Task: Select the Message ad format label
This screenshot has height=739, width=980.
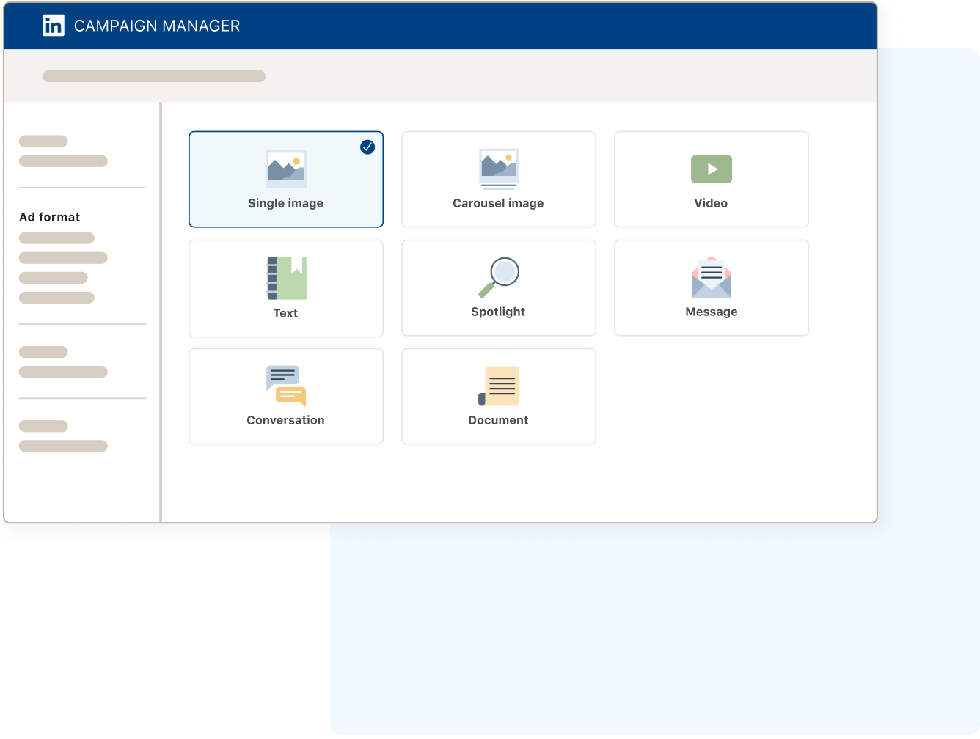Action: pos(711,312)
